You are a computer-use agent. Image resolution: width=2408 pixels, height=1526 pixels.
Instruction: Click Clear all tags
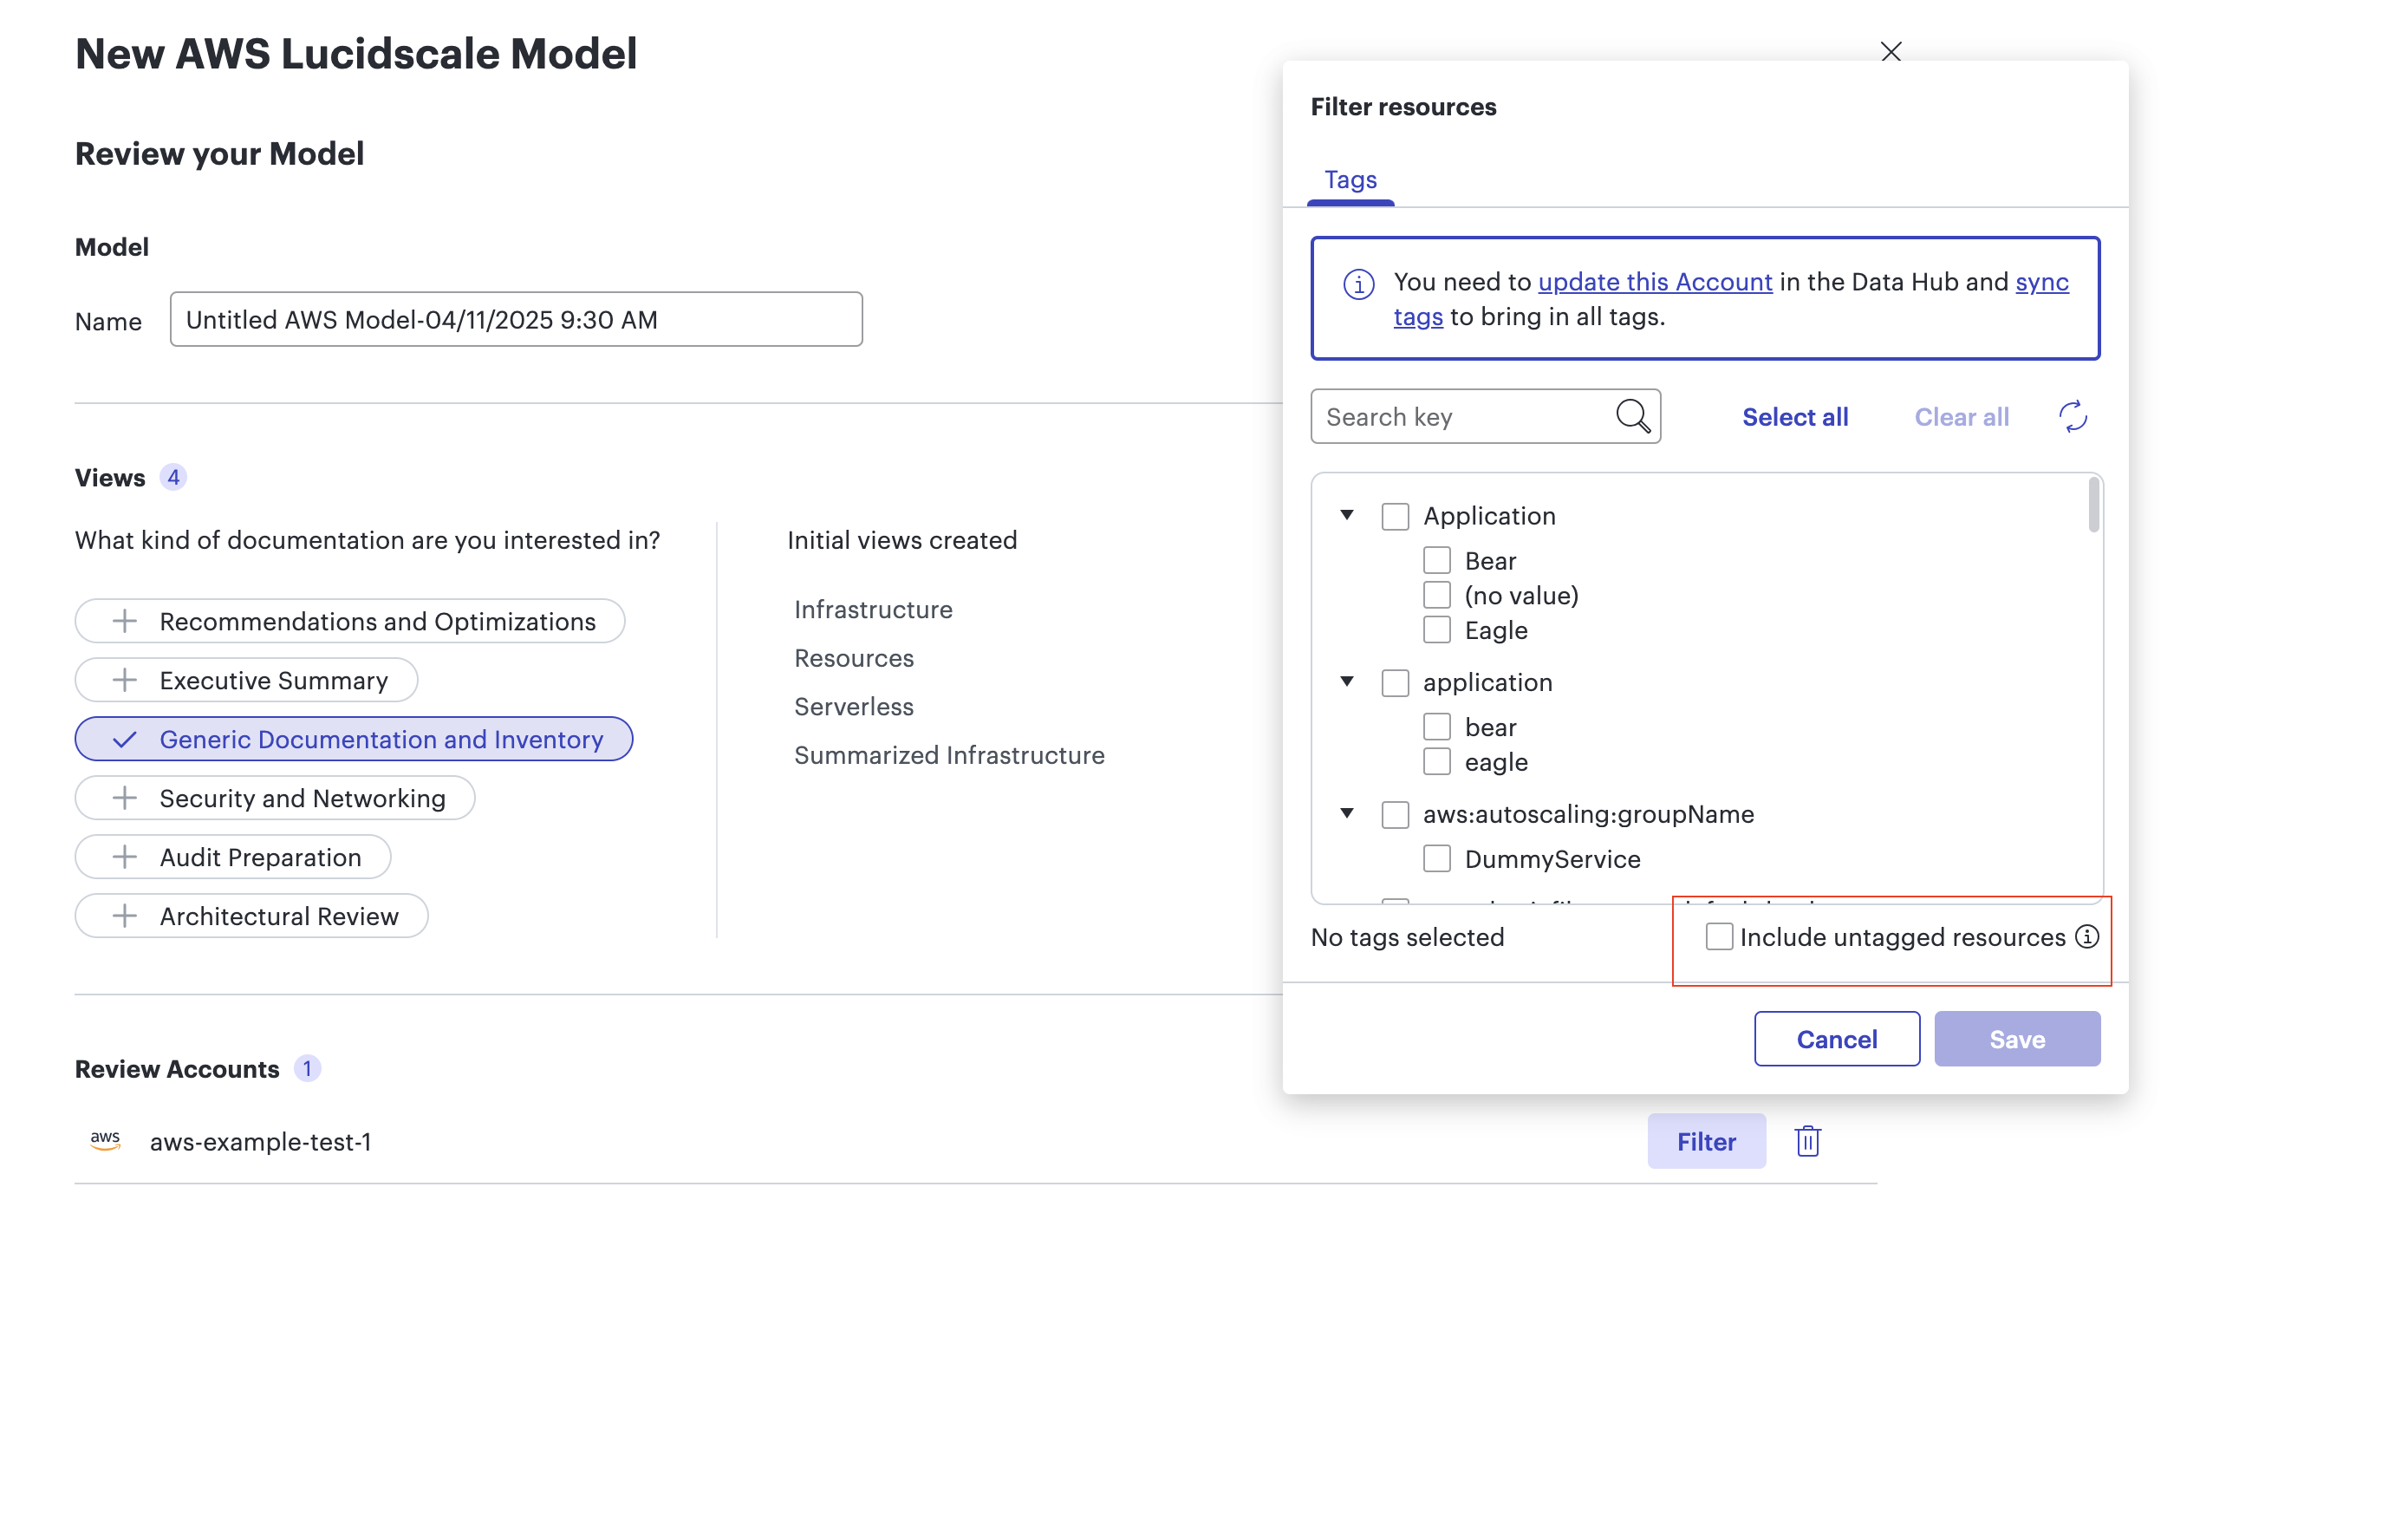pyautogui.click(x=1961, y=417)
